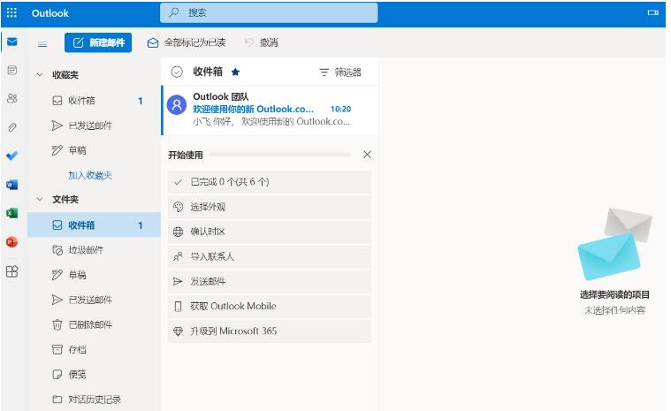Image resolution: width=671 pixels, height=411 pixels.
Task: Open the People contacts icon
Action: [11, 99]
